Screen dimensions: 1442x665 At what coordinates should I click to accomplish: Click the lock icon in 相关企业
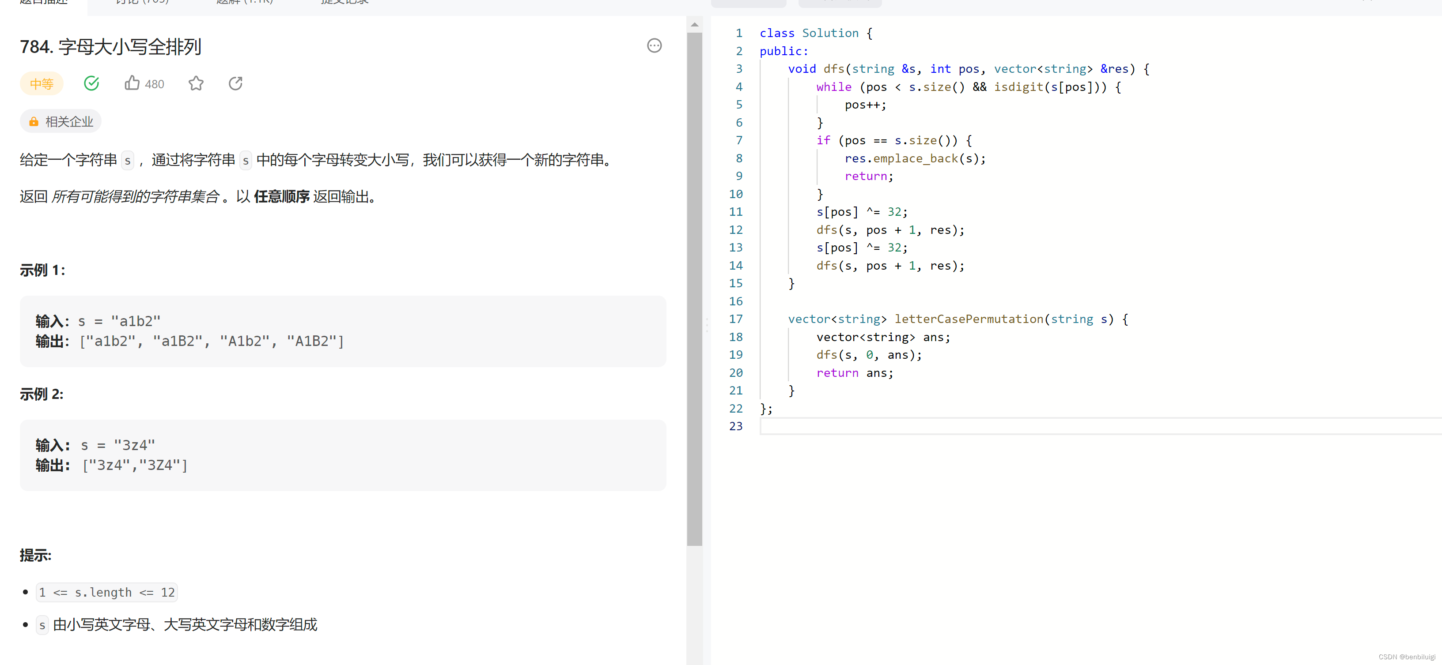(x=34, y=122)
